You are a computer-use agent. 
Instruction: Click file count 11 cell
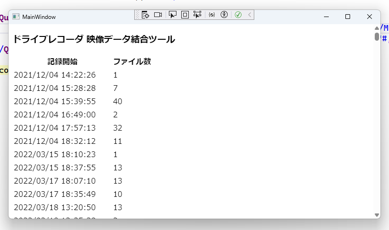(x=118, y=141)
